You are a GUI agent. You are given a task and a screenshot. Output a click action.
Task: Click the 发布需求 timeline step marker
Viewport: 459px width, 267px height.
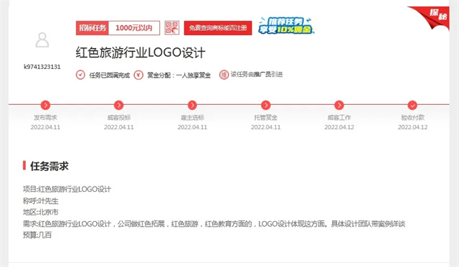45,105
